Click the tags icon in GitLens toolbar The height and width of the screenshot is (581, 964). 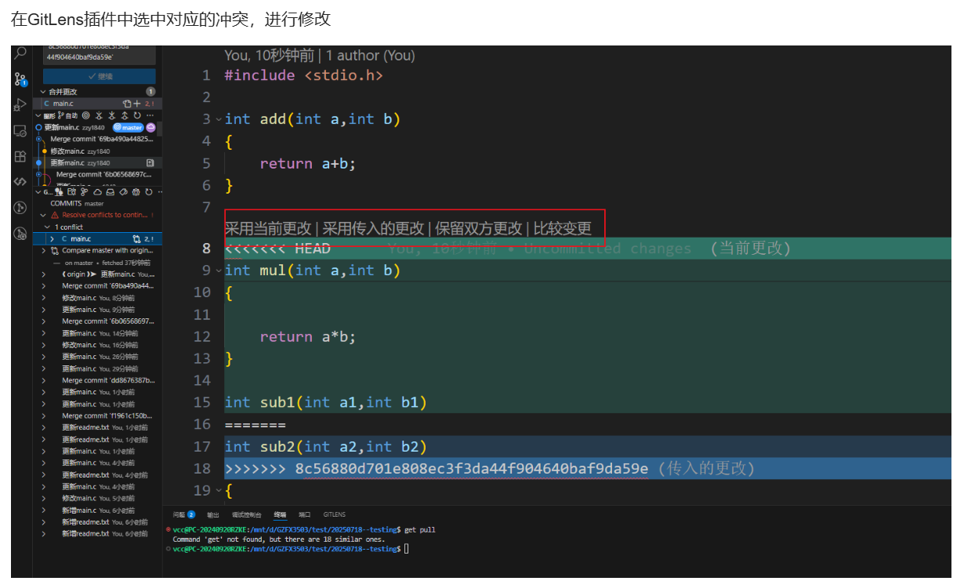[x=123, y=192]
